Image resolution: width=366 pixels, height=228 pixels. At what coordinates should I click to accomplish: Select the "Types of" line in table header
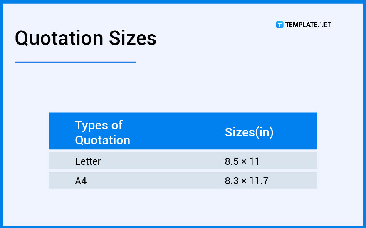point(99,125)
